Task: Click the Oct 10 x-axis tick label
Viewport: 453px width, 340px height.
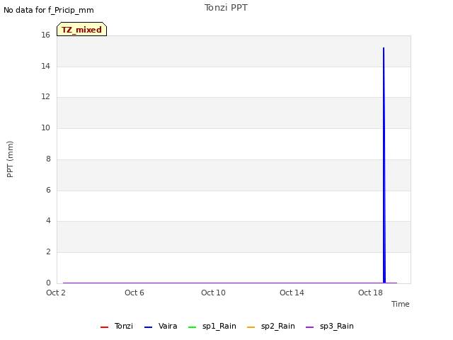Action: tap(213, 293)
